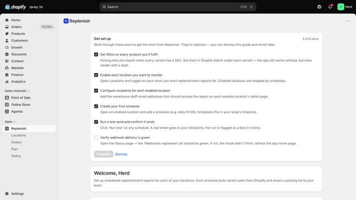The height and width of the screenshot is (200, 356).
Task: Click the Settings gear icon
Action: (7, 194)
